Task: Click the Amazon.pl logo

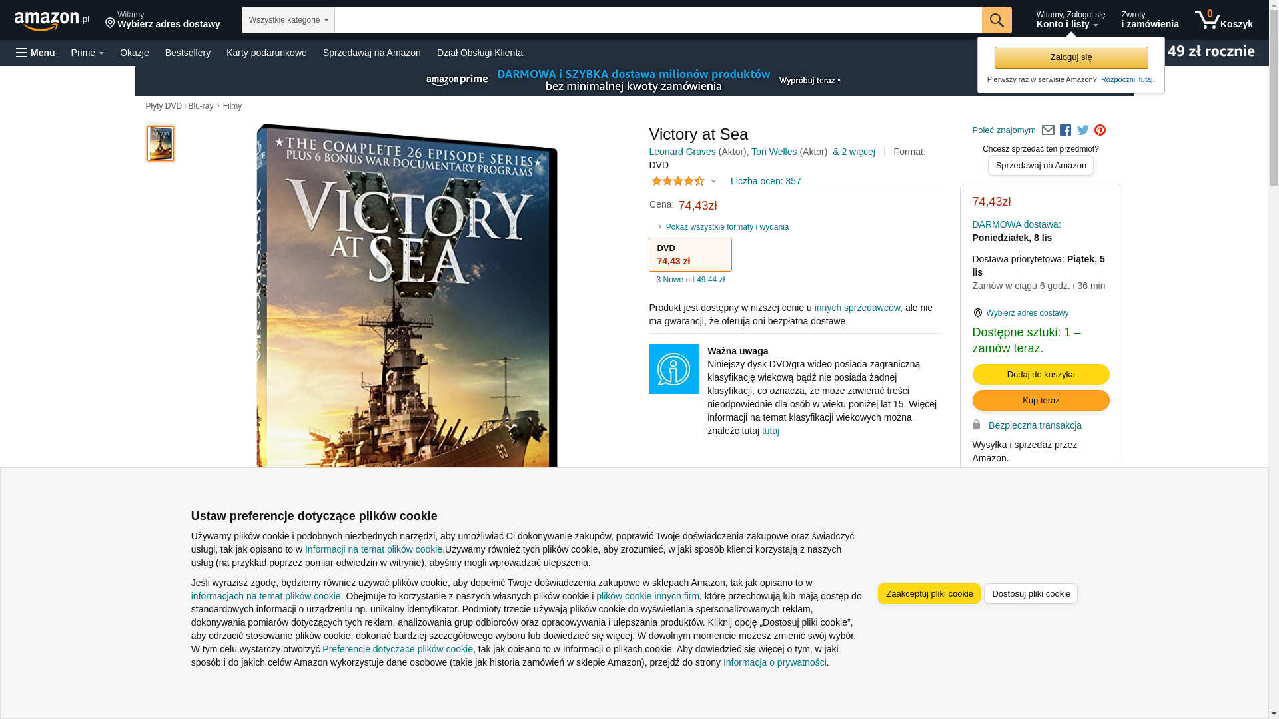Action: click(51, 21)
